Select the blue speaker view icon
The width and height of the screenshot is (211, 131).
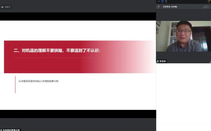(x=162, y=1)
